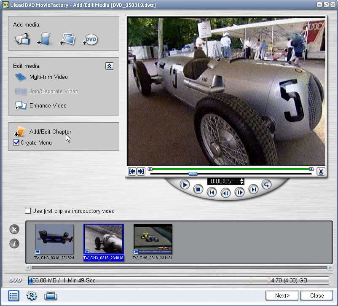Open the project settings gear icon

tap(32, 295)
